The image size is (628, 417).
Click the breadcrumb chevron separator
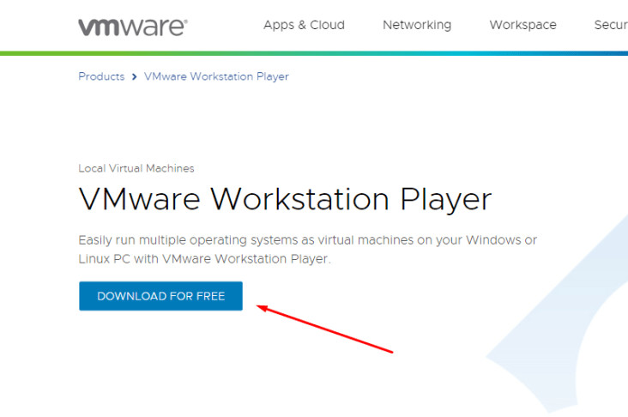coord(135,77)
